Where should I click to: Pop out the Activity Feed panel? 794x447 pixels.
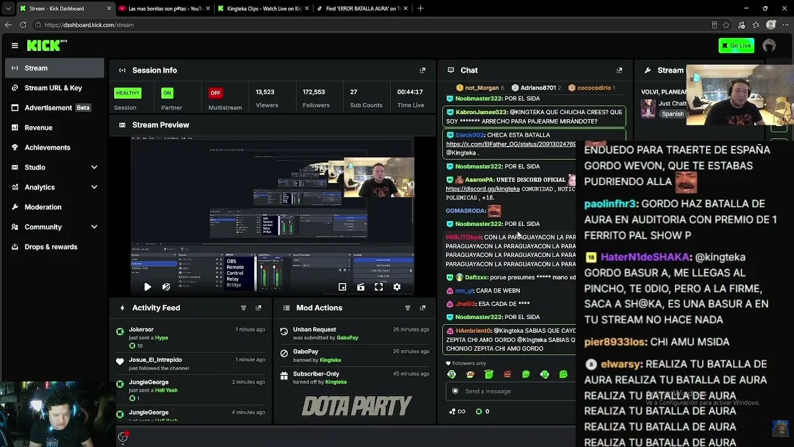[259, 308]
